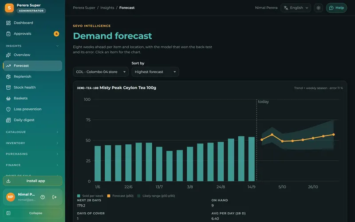The width and height of the screenshot is (355, 222).
Task: Click the Next 28 days value 179.2
Action: pos(81,206)
